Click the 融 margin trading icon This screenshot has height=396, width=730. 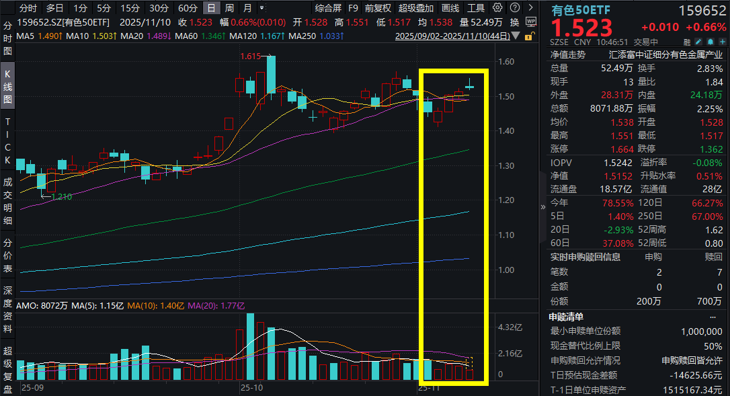(x=687, y=42)
